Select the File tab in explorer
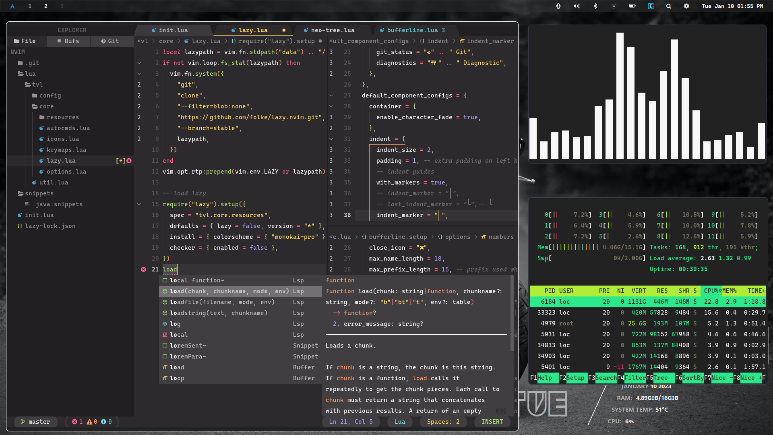The width and height of the screenshot is (773, 435). 25,41
